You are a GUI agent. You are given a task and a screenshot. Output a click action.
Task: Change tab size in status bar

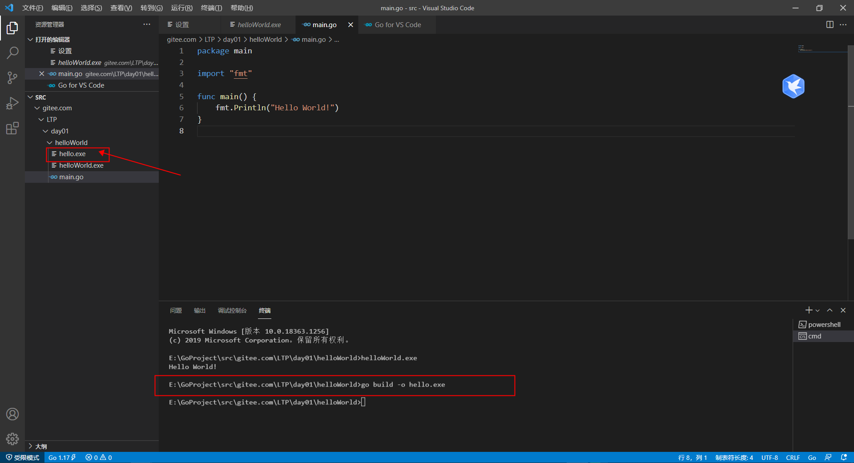click(734, 457)
